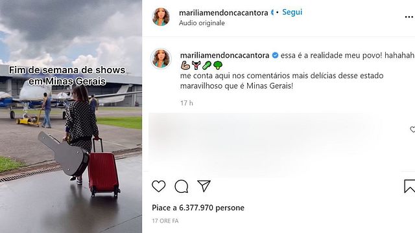
Task: Click header profile avatar of mariliamendoncacantora
Action: tap(161, 17)
